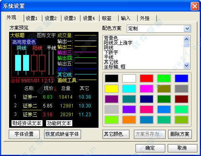Select 坐标轴.框 list entry
Screen dimensions: 201x156
114,66
